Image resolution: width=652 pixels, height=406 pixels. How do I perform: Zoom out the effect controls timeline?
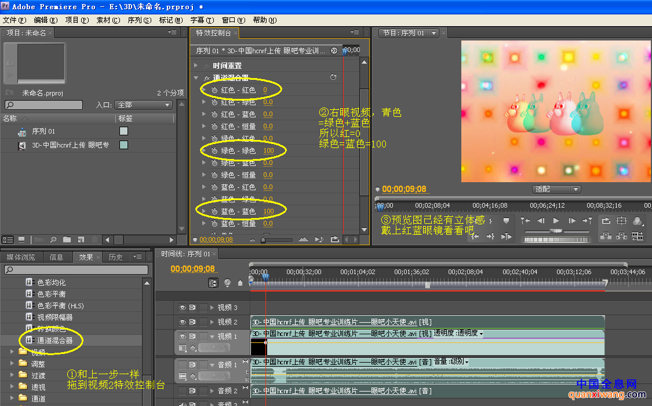point(252,239)
